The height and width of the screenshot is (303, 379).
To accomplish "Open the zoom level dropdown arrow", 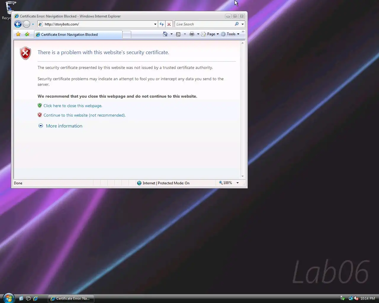I will click(x=237, y=183).
